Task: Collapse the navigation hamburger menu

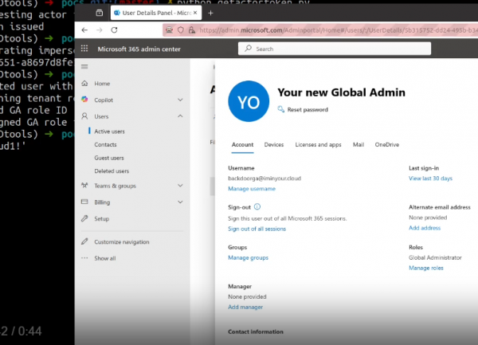Action: [x=84, y=67]
